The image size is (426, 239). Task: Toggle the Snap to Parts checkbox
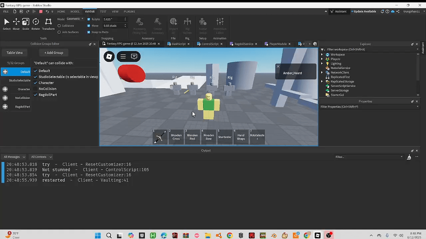point(89,32)
